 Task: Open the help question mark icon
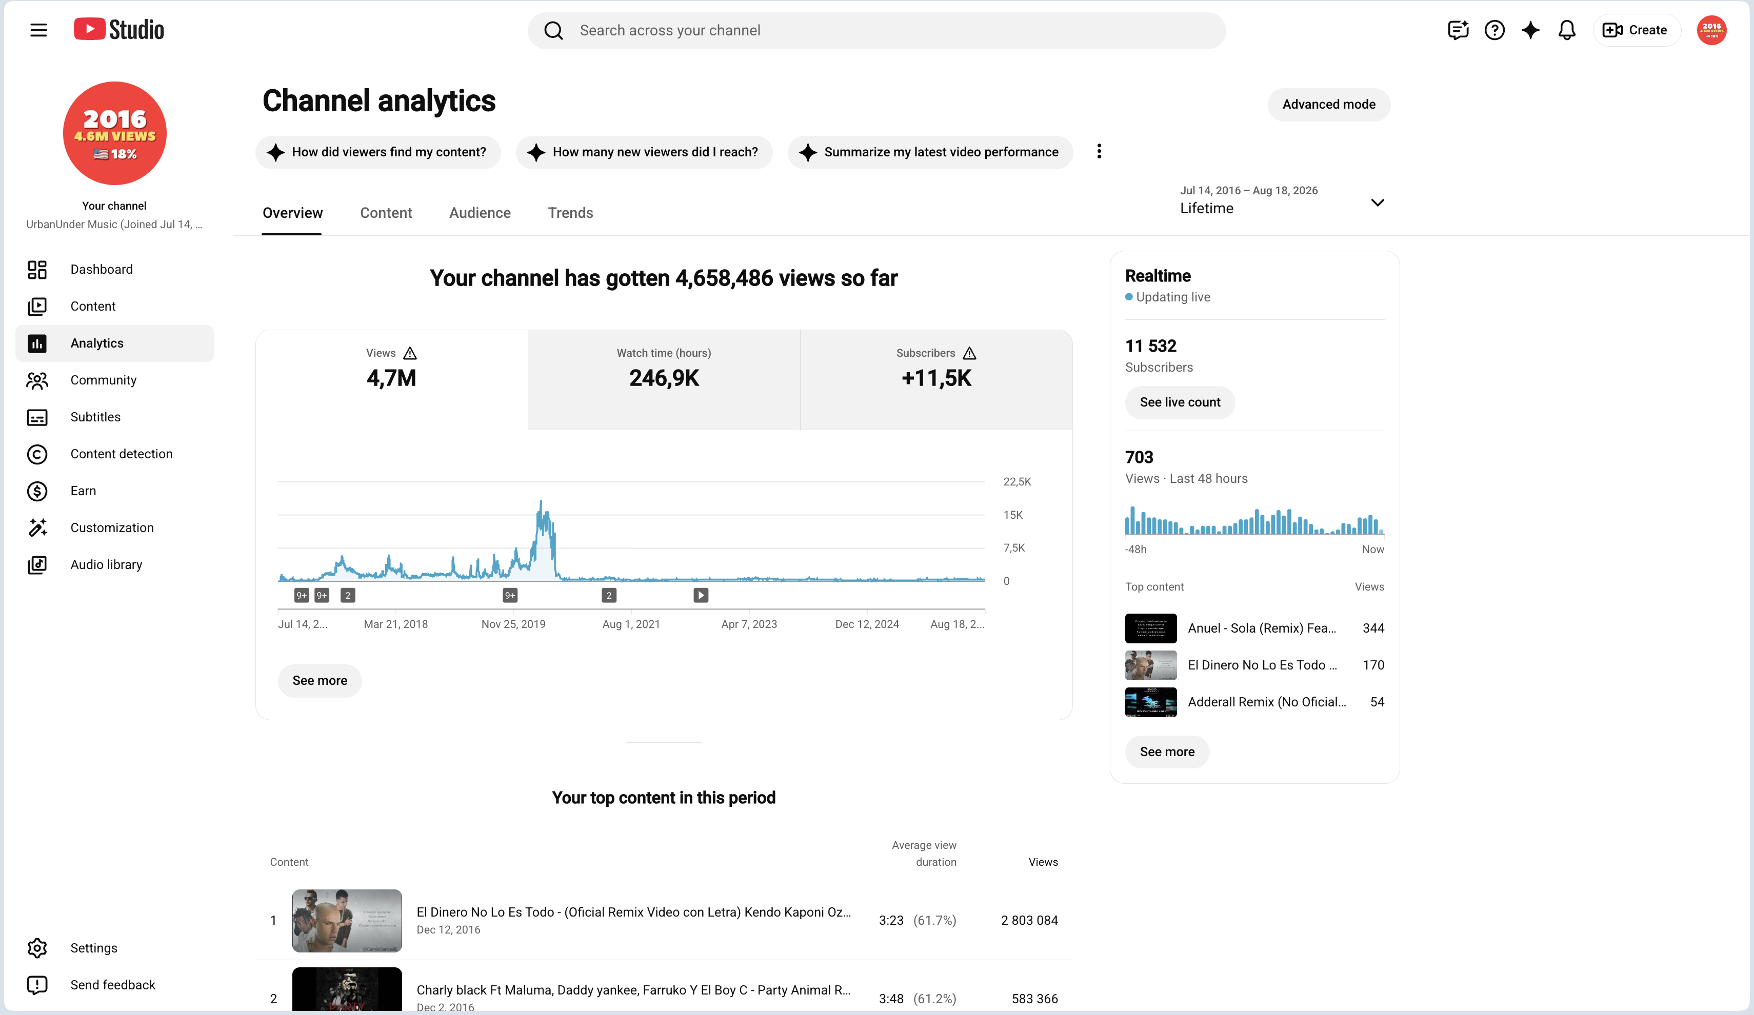tap(1494, 30)
